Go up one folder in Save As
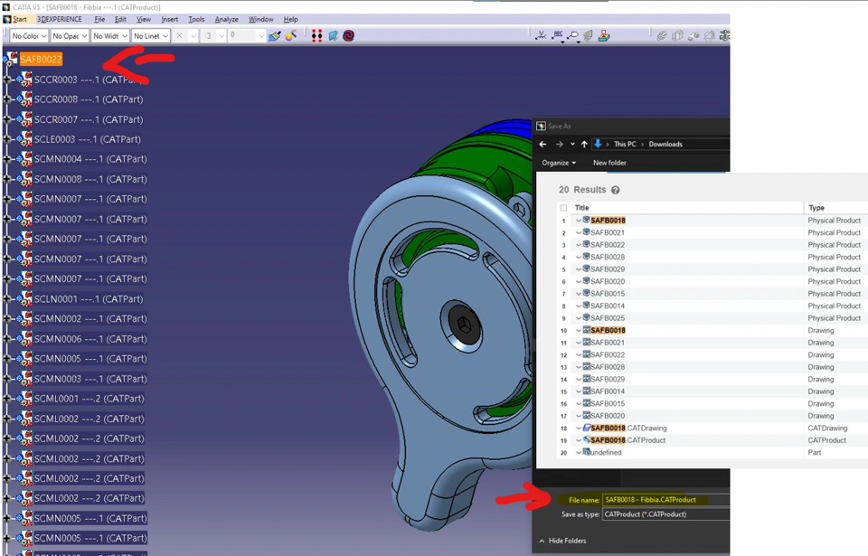 584,144
